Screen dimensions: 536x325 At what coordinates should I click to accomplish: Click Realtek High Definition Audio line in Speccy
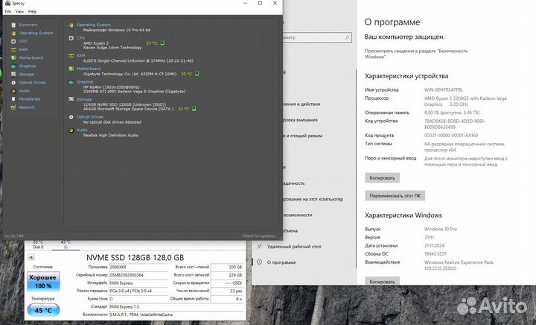click(111, 136)
